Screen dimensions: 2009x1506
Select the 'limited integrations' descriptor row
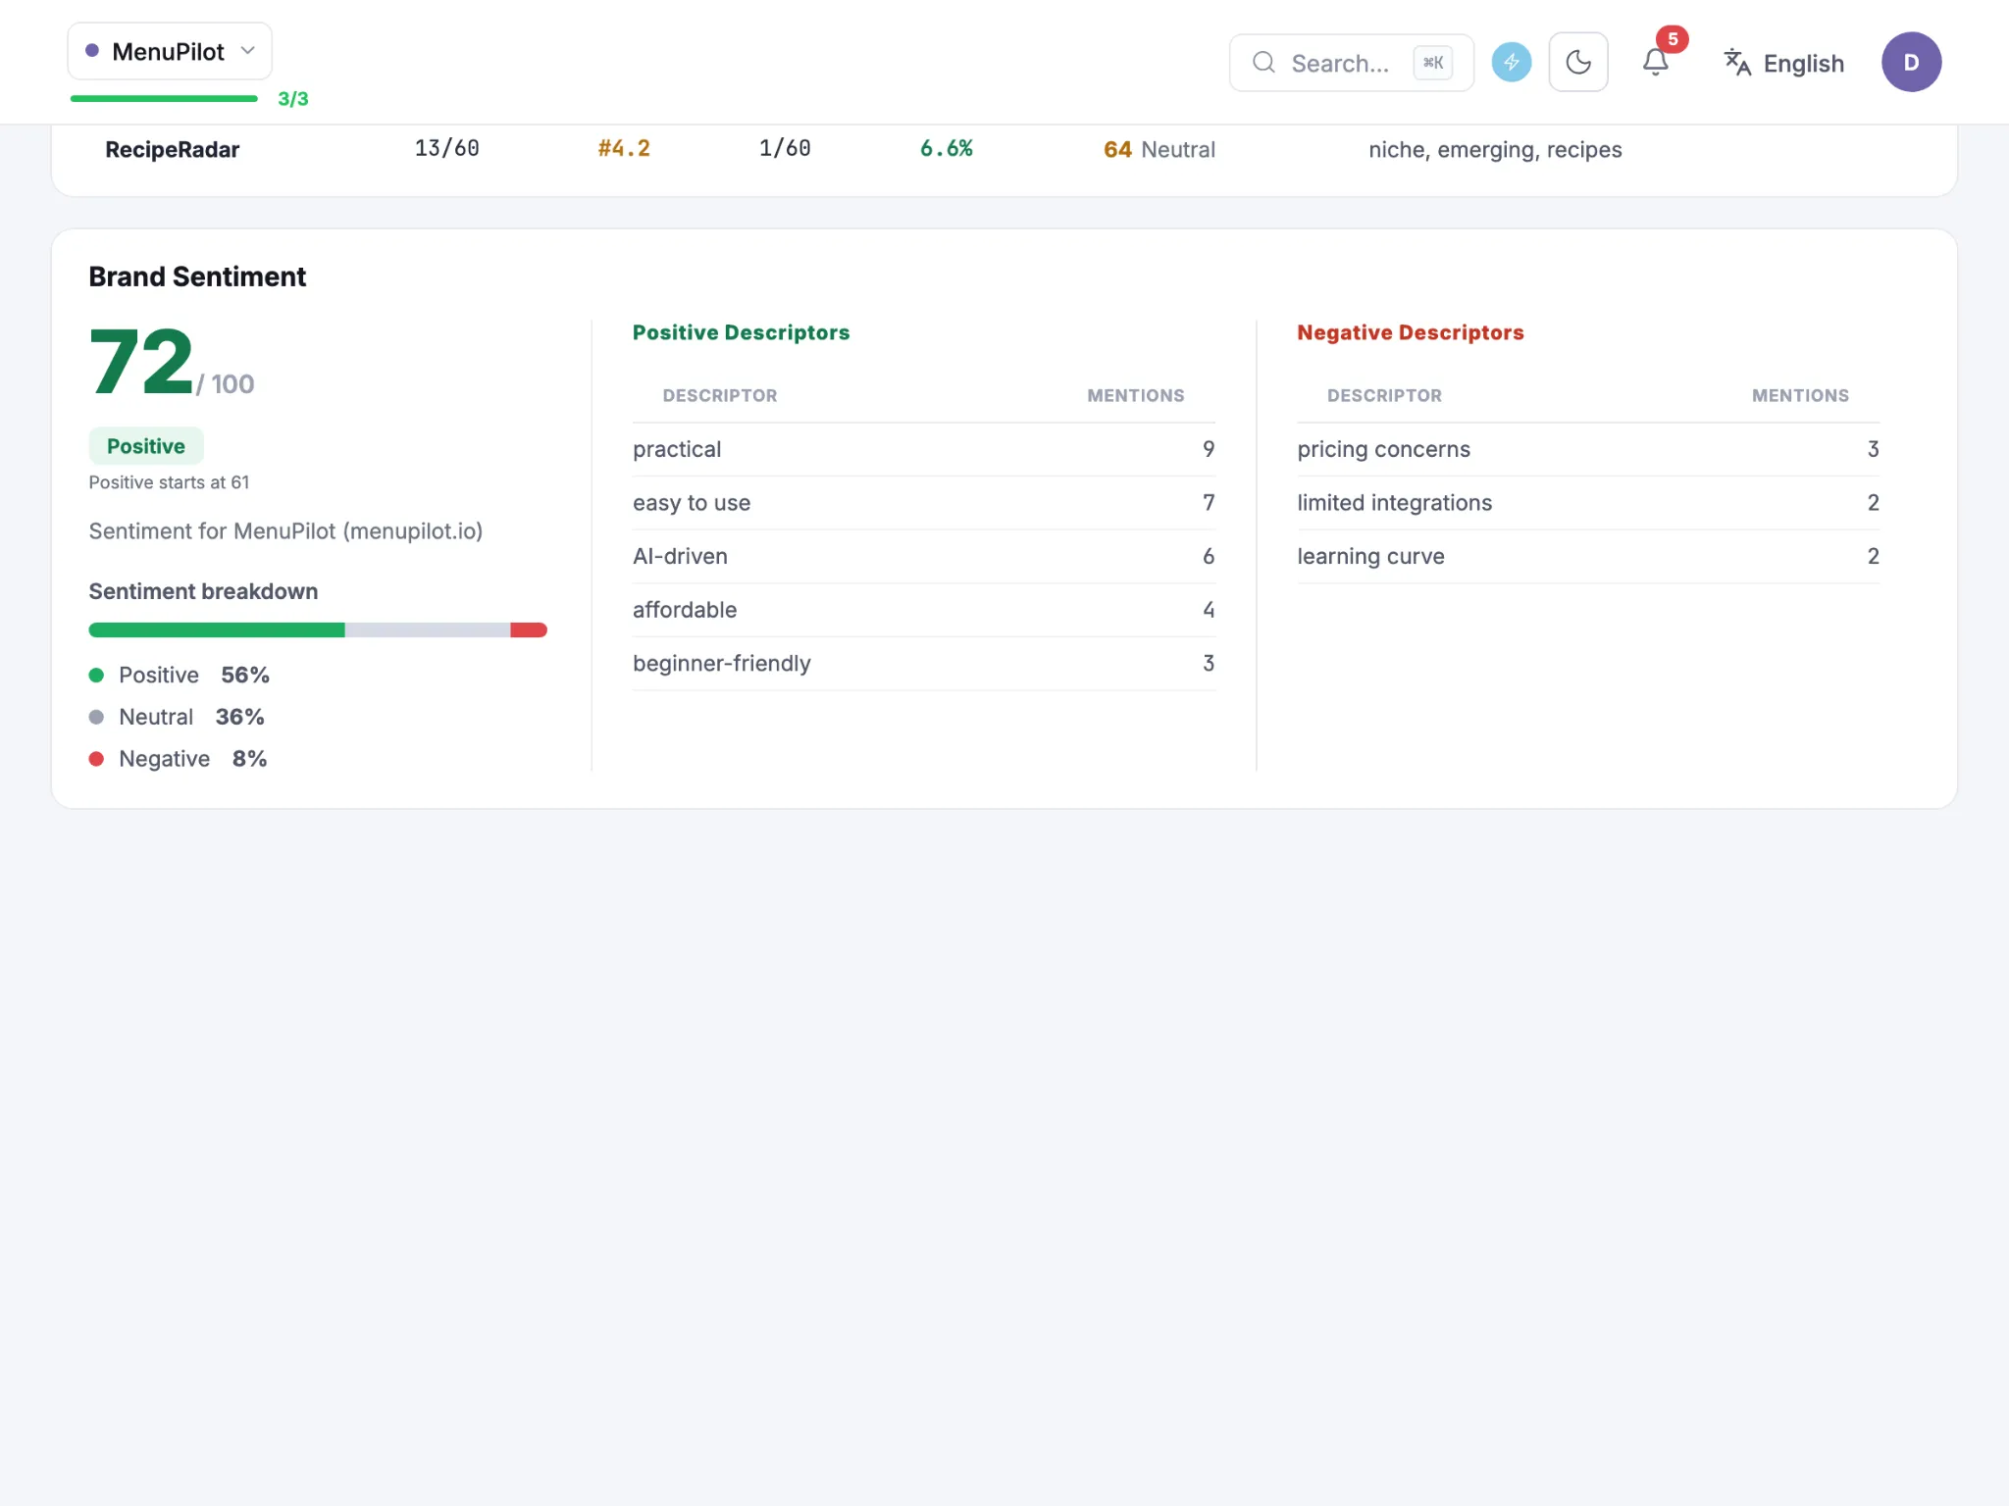tap(1588, 504)
